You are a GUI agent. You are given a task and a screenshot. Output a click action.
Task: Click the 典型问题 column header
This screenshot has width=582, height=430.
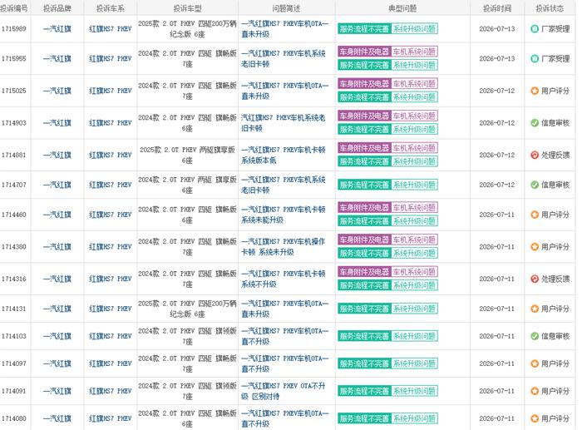click(x=402, y=8)
